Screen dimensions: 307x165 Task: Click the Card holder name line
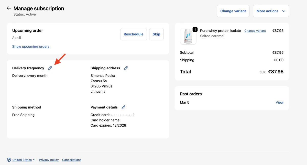(x=105, y=120)
